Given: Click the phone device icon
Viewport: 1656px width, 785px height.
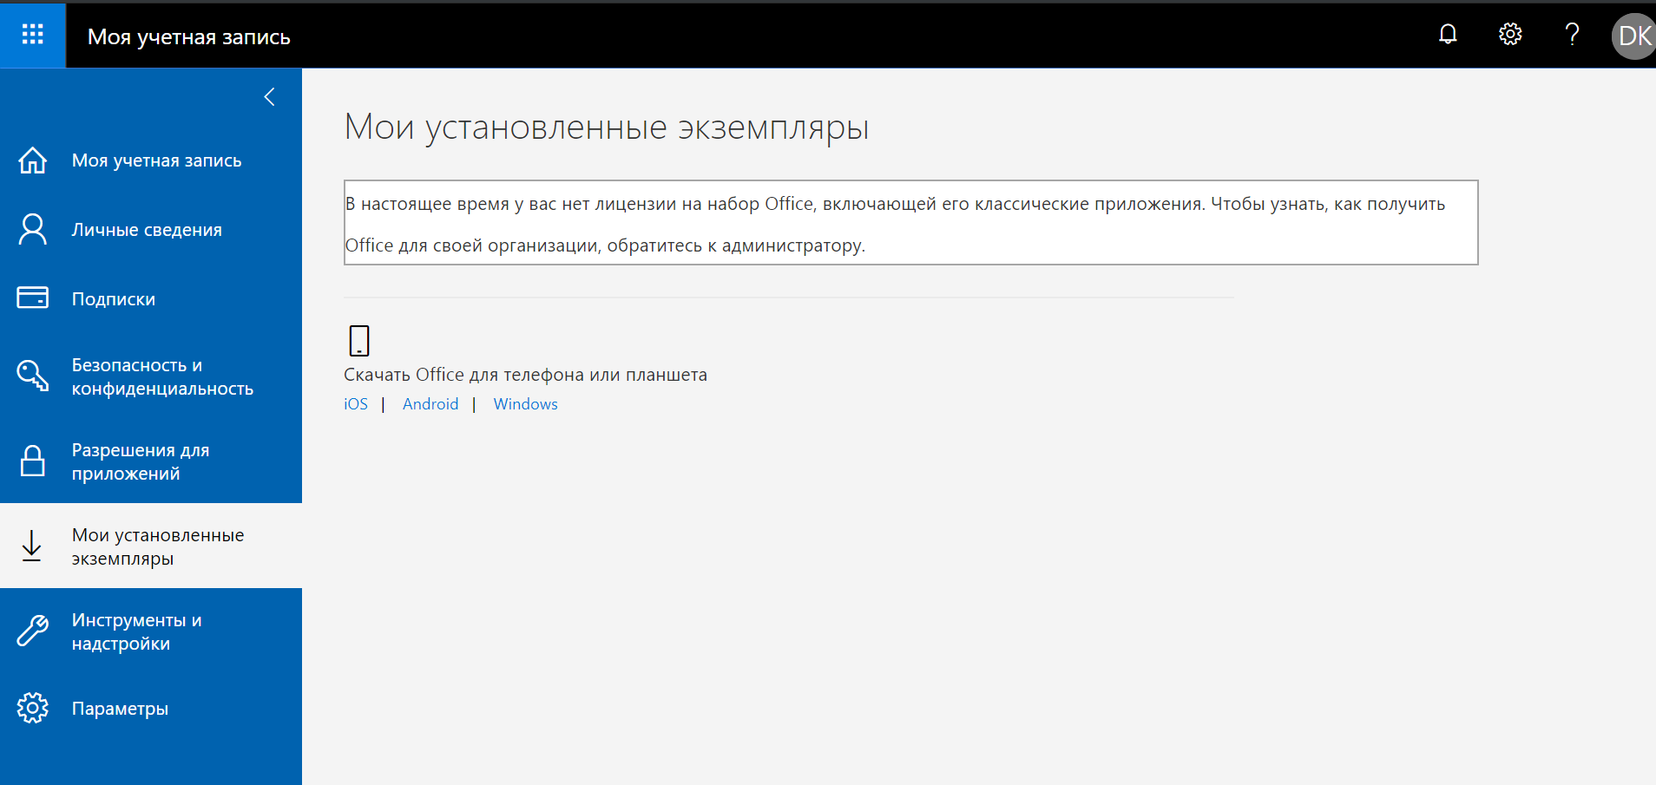Looking at the screenshot, I should point(359,341).
